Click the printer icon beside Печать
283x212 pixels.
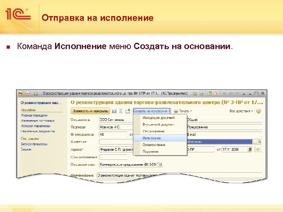tap(176, 111)
